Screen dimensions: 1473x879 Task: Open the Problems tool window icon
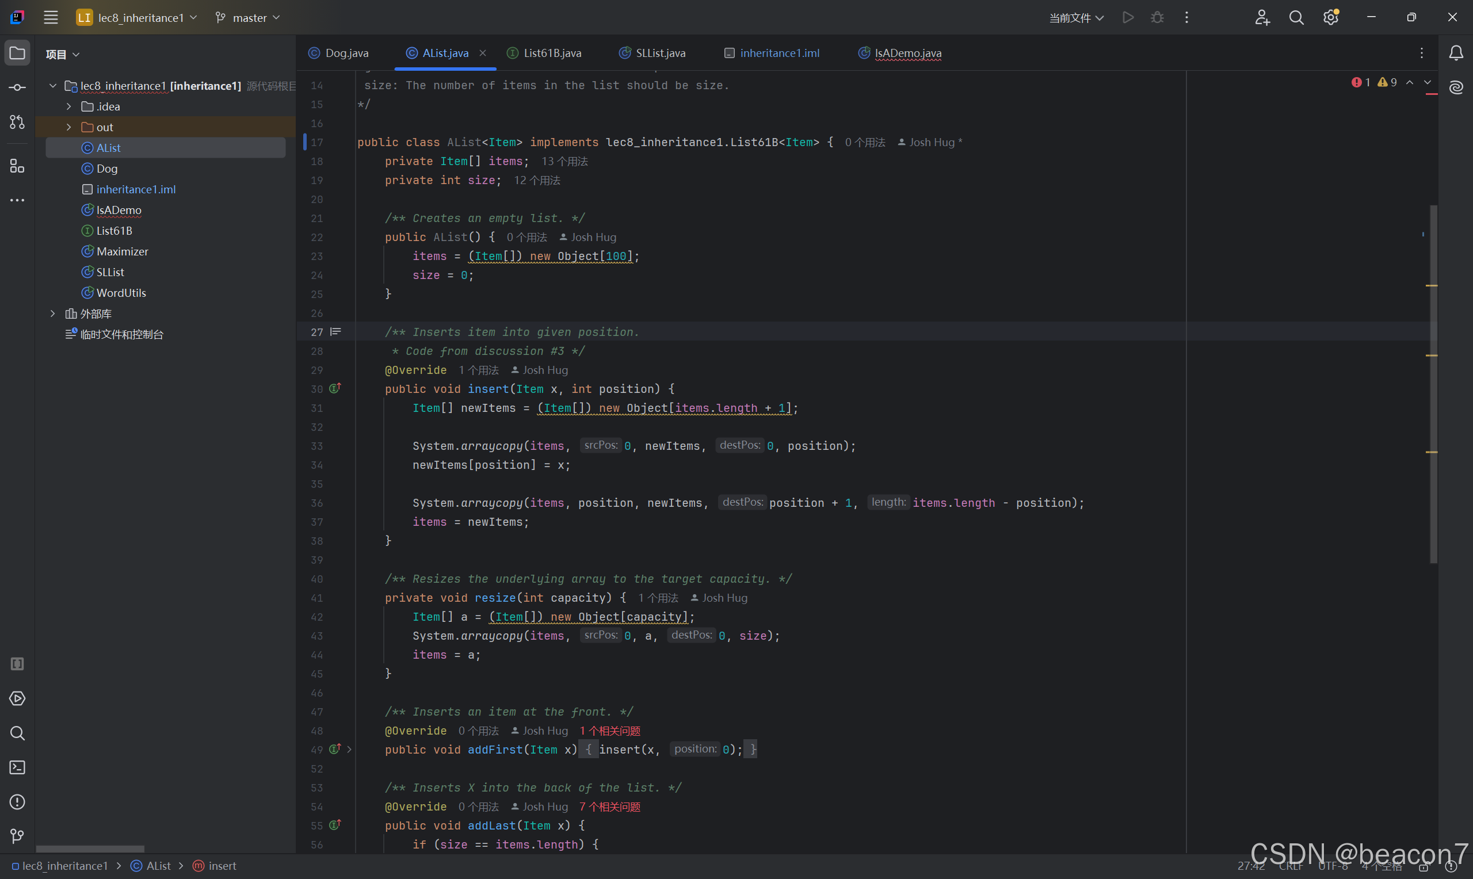pyautogui.click(x=17, y=802)
